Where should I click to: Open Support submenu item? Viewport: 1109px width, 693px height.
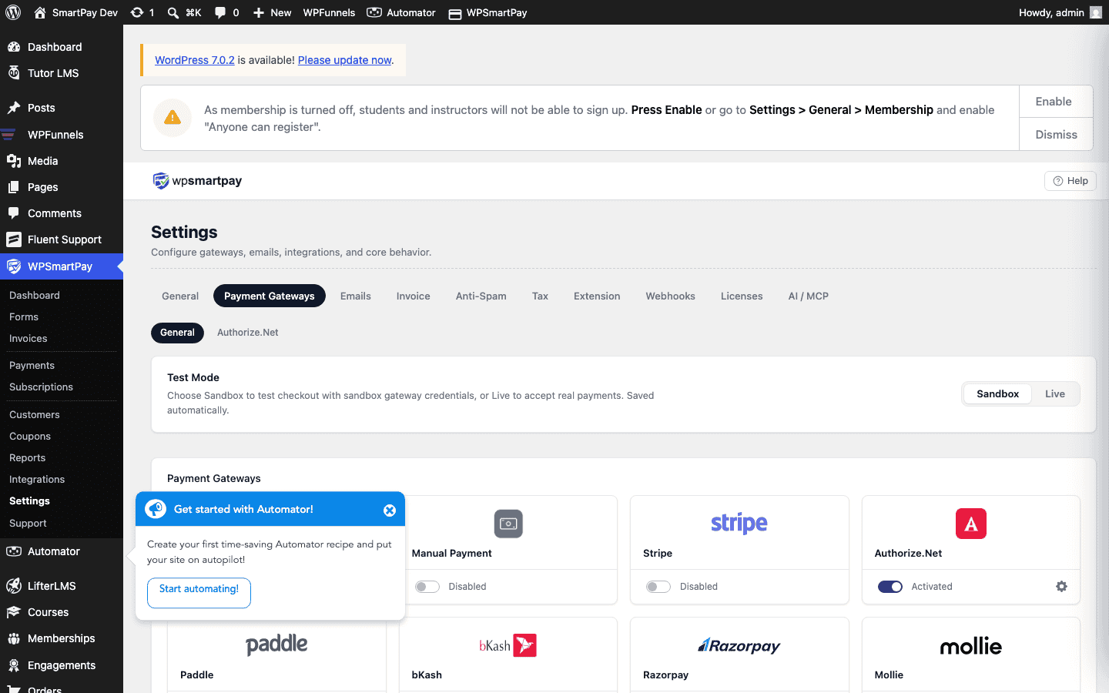(28, 524)
